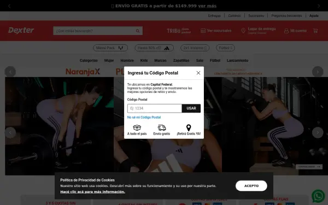Open the Marcas menu

pos(160,61)
